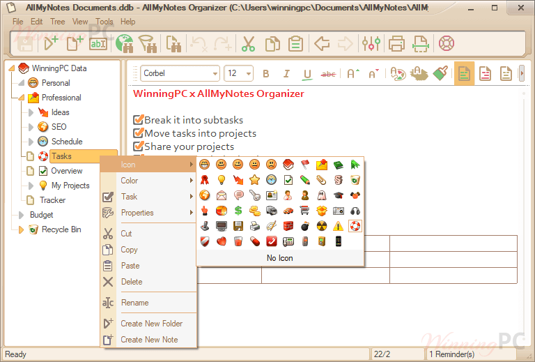Select the align center icon
The width and height of the screenshot is (535, 362).
[485, 73]
